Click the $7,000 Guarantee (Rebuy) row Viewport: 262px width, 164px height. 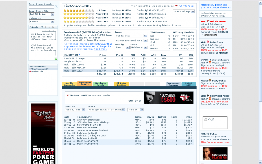click(x=128, y=130)
